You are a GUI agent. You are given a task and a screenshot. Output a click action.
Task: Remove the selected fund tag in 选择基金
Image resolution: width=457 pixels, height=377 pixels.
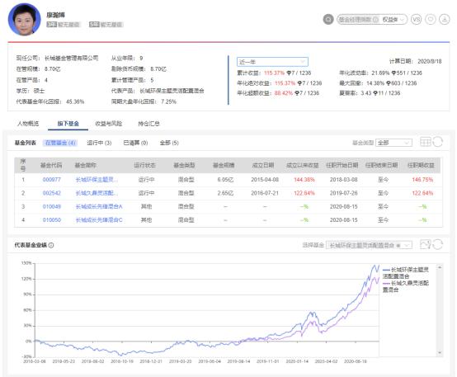coord(398,246)
